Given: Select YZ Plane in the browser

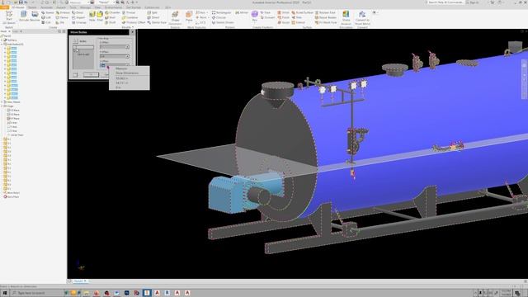Looking at the screenshot, I should pyautogui.click(x=14, y=111).
